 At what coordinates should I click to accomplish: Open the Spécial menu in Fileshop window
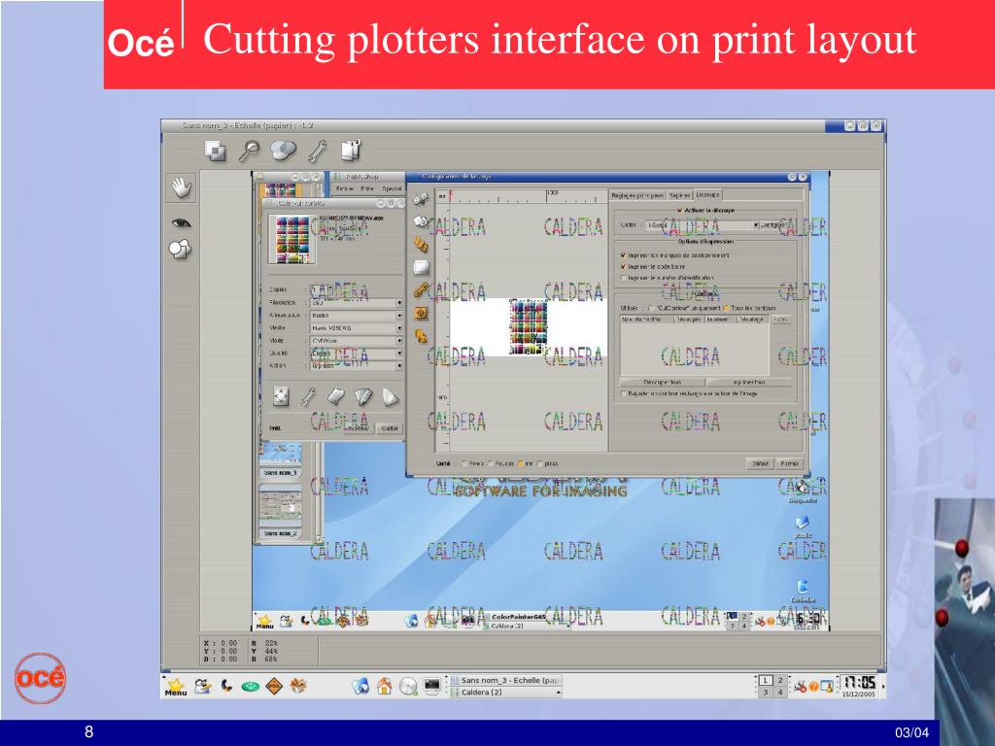(x=392, y=189)
